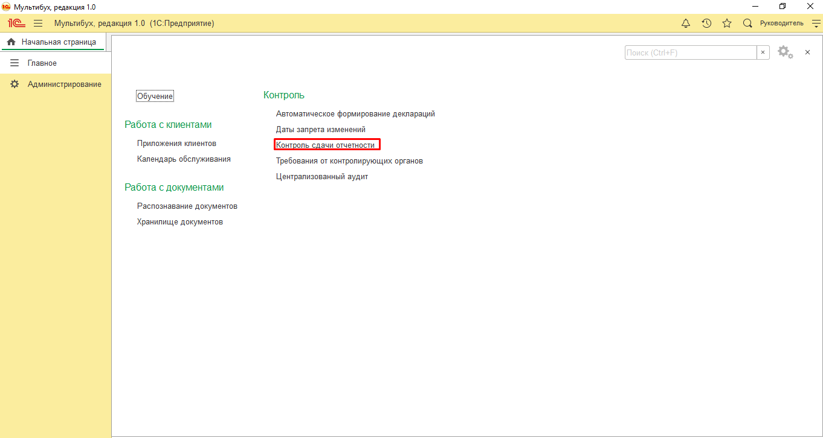
Task: Clear the search field with × button
Action: [763, 52]
